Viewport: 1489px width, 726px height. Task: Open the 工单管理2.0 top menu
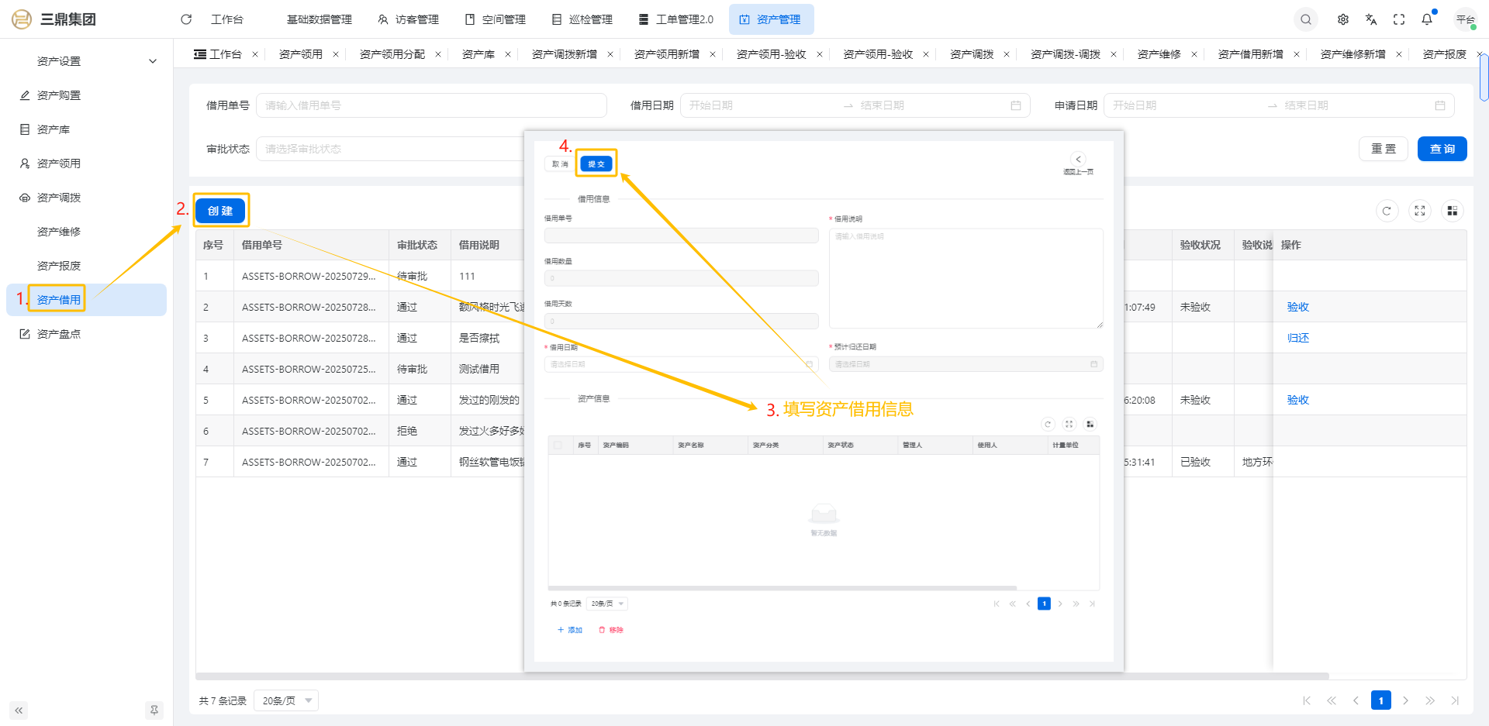click(x=675, y=19)
